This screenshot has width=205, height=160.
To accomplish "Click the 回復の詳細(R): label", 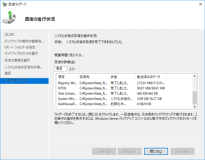I will click(x=65, y=62).
